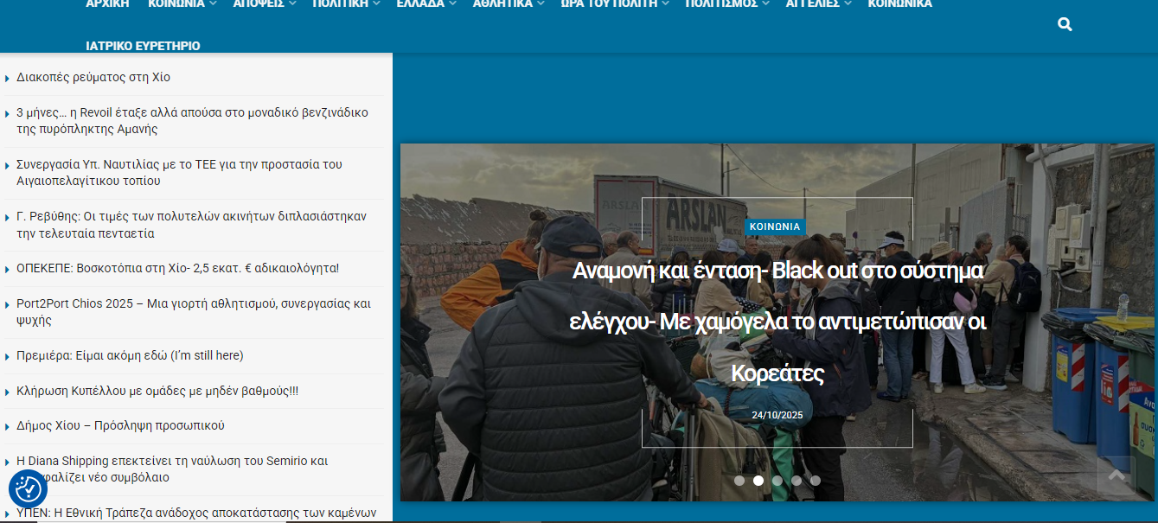Switch to the first carousel slide dot

[739, 481]
